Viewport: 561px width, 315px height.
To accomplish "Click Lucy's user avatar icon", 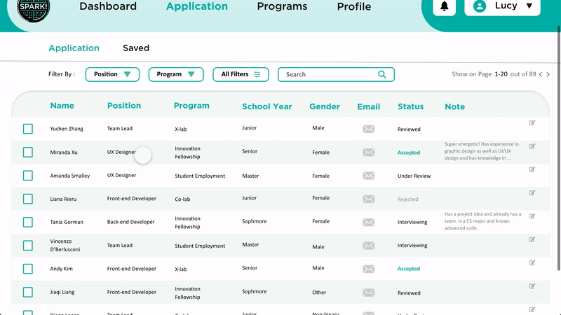I will pyautogui.click(x=480, y=6).
